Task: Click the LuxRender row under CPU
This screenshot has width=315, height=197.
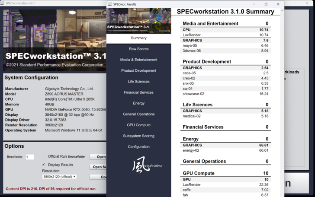Action: coord(225,35)
